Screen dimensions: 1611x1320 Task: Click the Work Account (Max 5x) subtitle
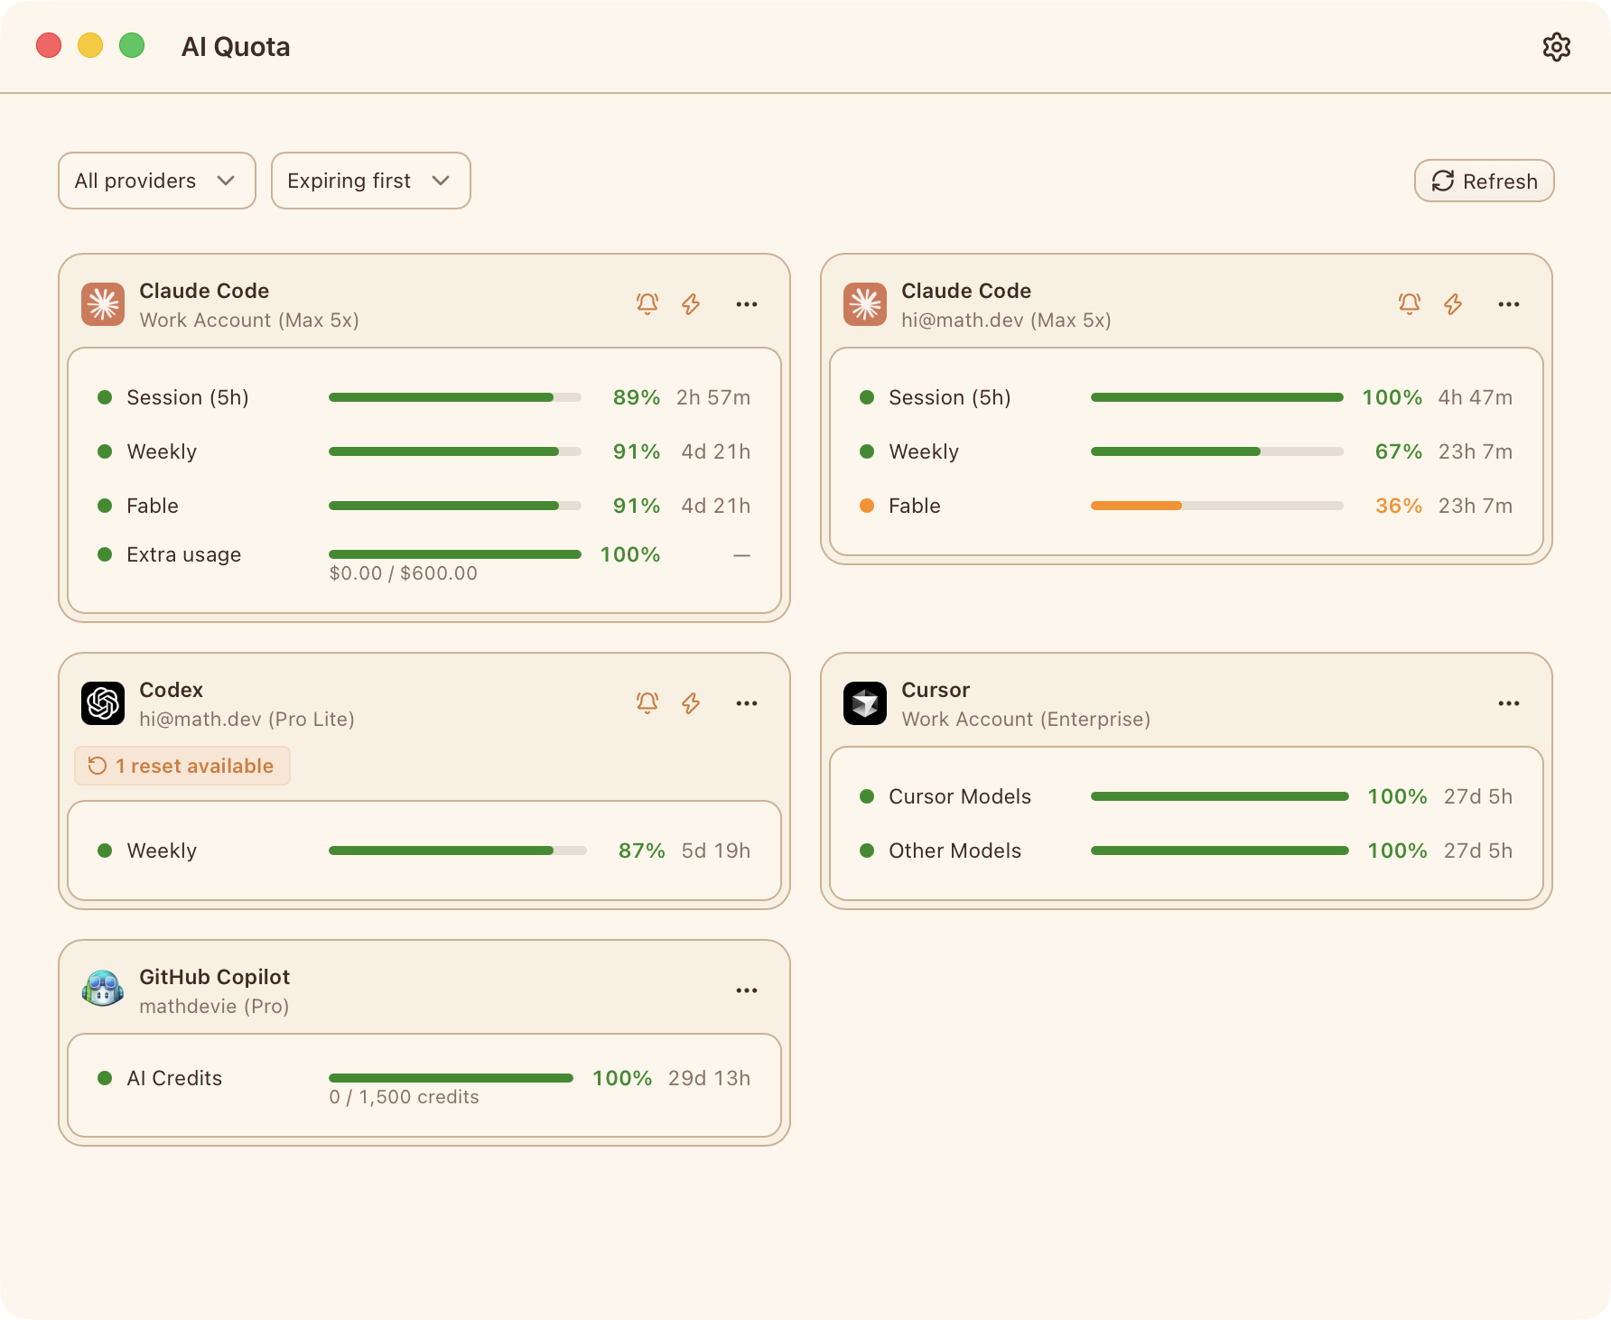point(249,321)
